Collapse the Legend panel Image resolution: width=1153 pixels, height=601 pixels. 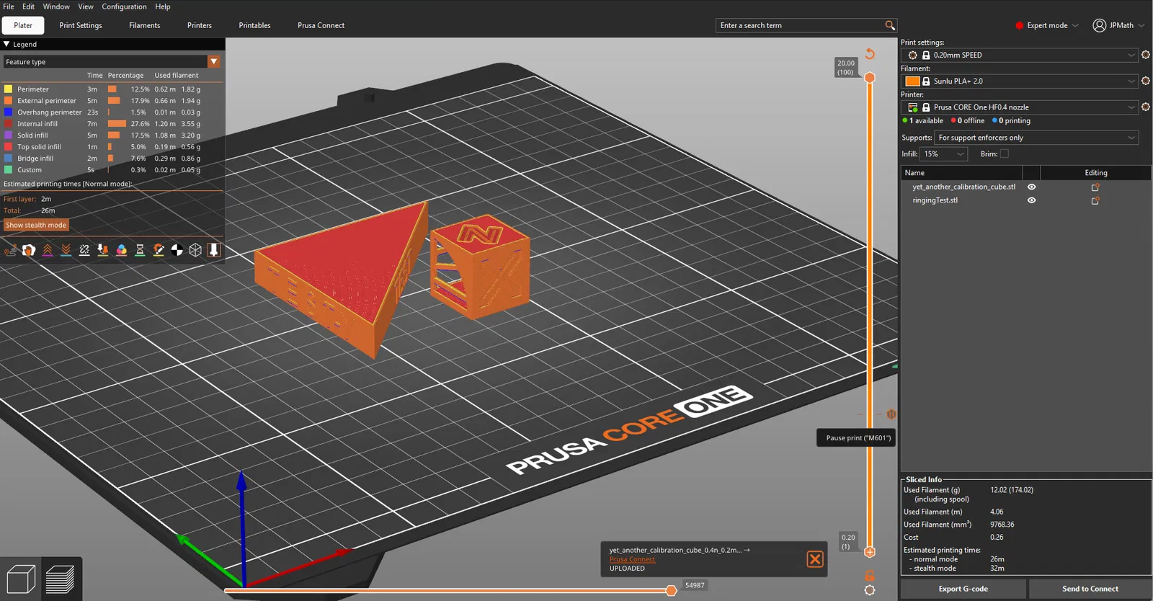click(6, 44)
